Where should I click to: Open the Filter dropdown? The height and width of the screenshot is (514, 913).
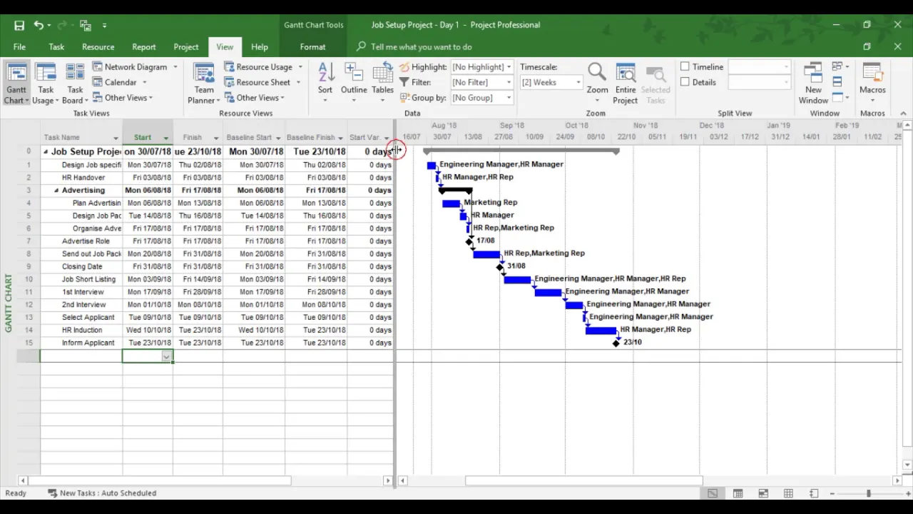point(509,82)
